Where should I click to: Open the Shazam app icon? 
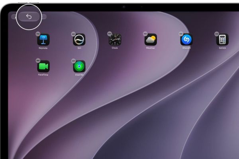(x=186, y=40)
